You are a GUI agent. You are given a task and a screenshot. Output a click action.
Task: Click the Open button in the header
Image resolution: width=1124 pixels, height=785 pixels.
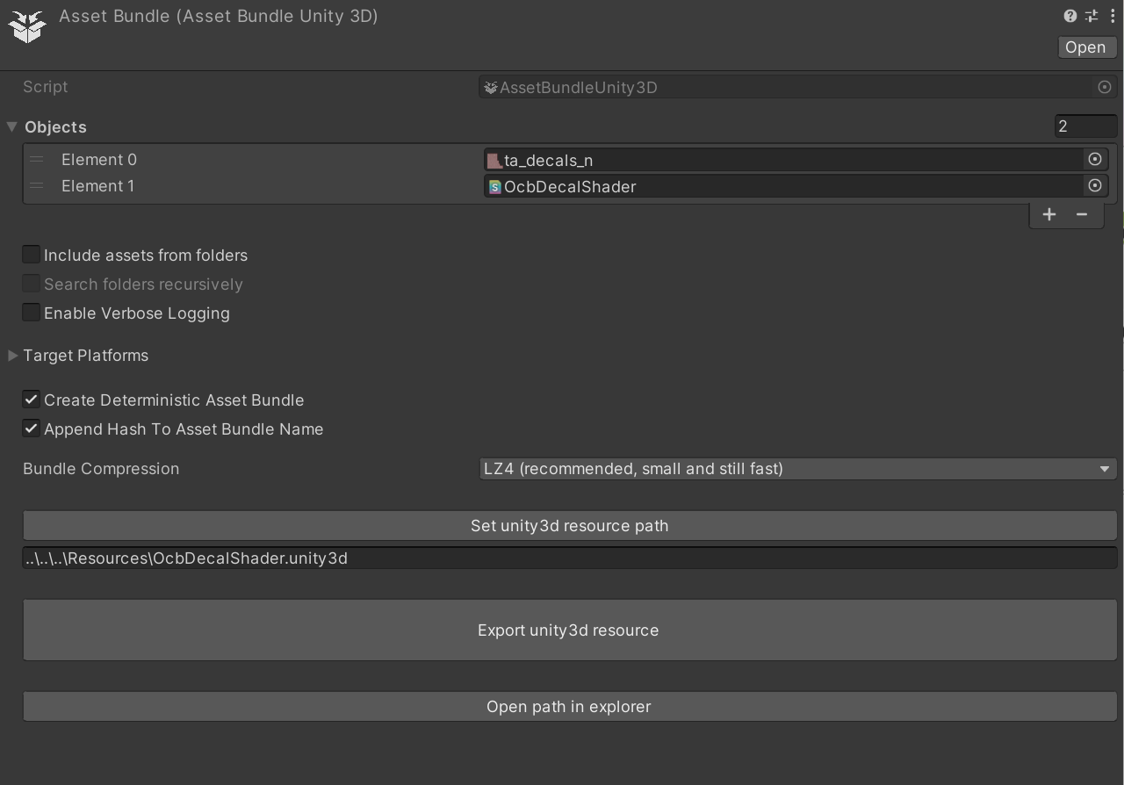pyautogui.click(x=1085, y=47)
